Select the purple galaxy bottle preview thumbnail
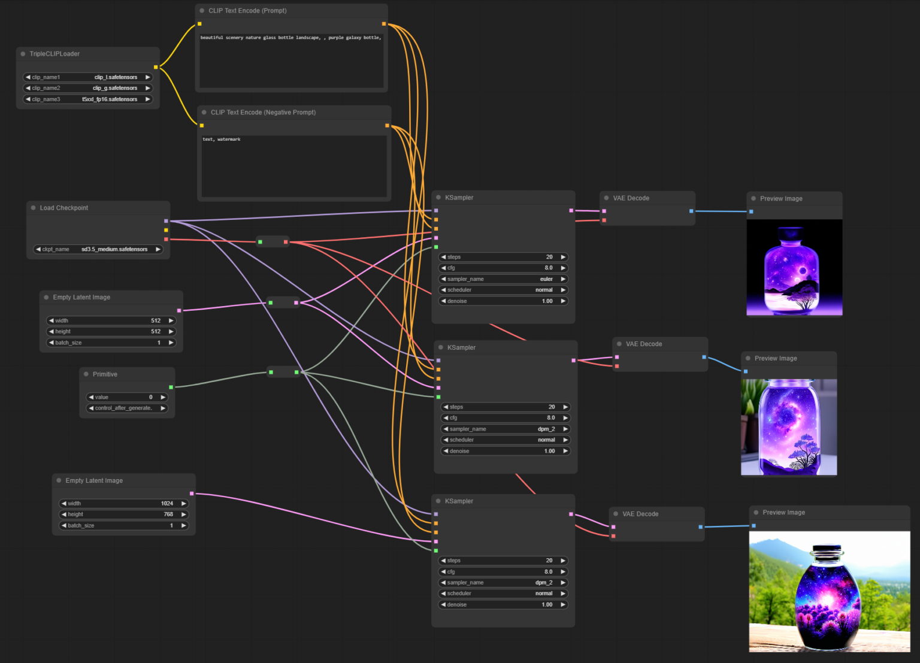The width and height of the screenshot is (920, 663). pos(794,268)
